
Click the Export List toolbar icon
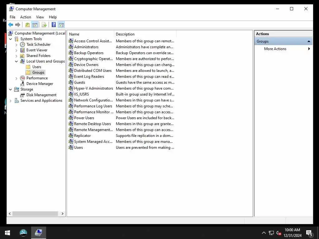pyautogui.click(x=44, y=25)
